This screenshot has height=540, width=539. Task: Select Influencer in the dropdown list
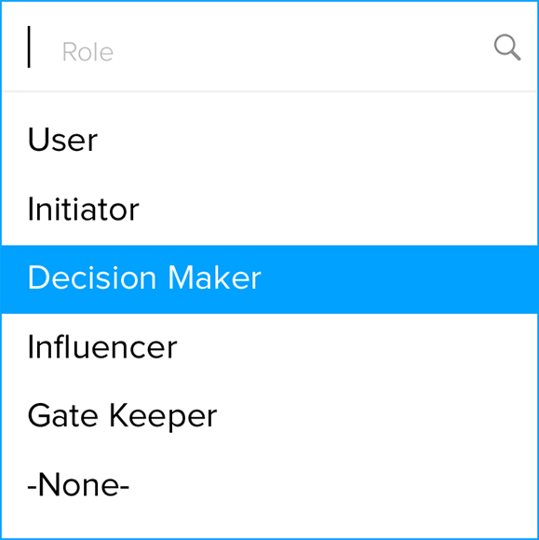tap(269, 348)
